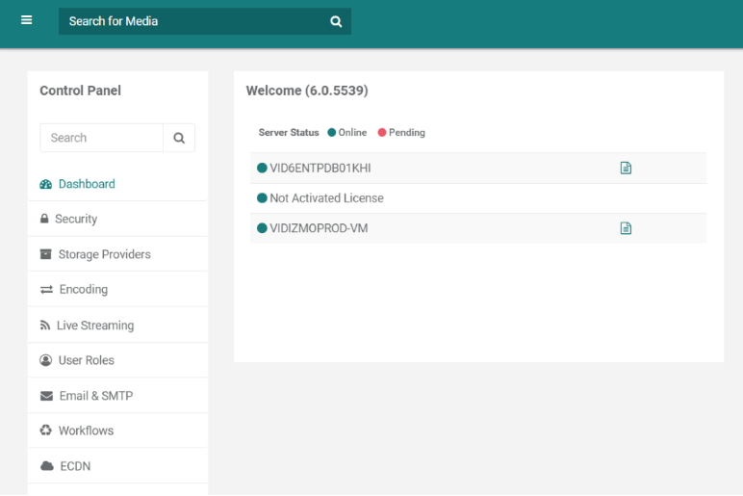Select Email & SMTP menu item
This screenshot has width=743, height=496.
tap(95, 396)
